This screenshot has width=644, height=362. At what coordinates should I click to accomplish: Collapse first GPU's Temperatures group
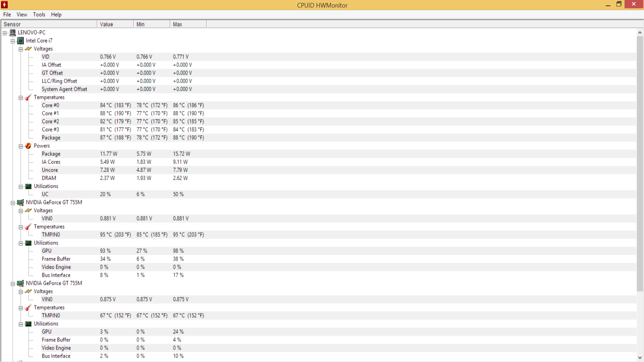coord(21,227)
